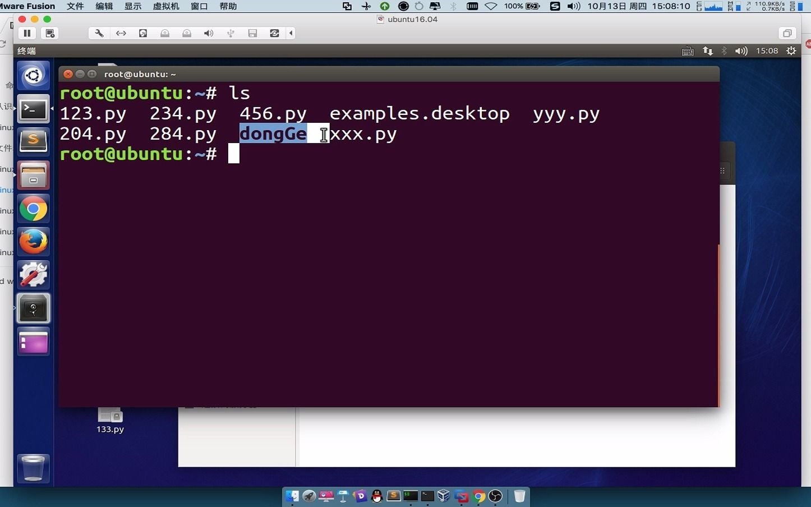Open the sound indicator in Ubuntu panel
This screenshot has height=507, width=811.
741,51
